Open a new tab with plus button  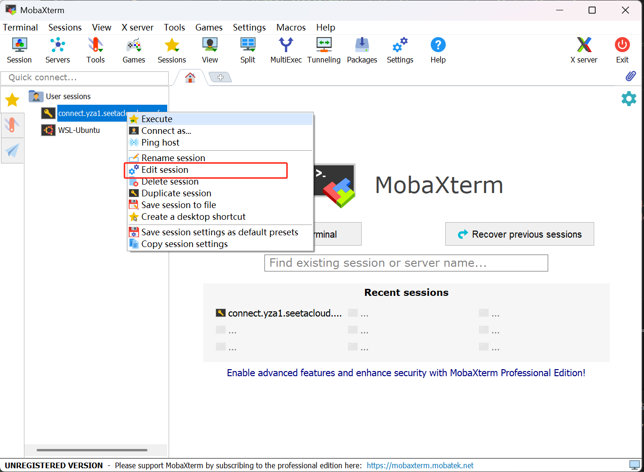220,77
